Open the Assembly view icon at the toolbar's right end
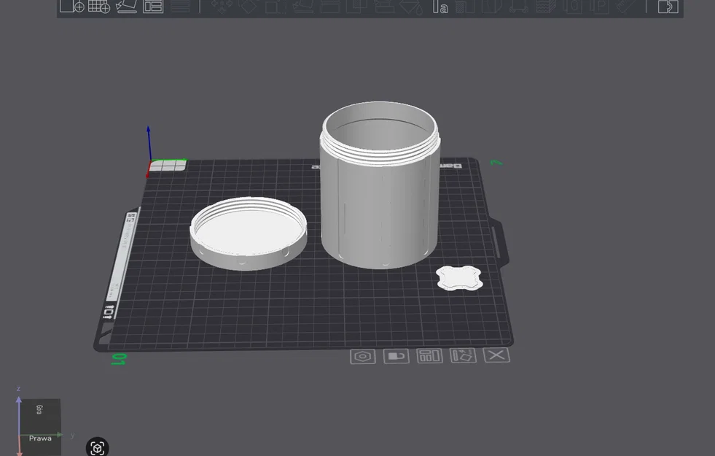715x456 pixels. [x=668, y=7]
